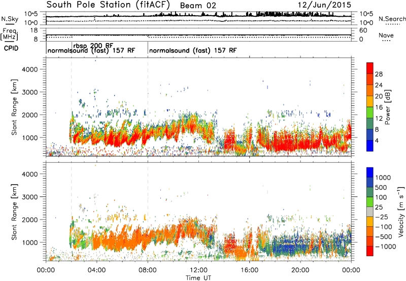
Task: Click the '20:00' time tick label
Action: click(x=300, y=270)
